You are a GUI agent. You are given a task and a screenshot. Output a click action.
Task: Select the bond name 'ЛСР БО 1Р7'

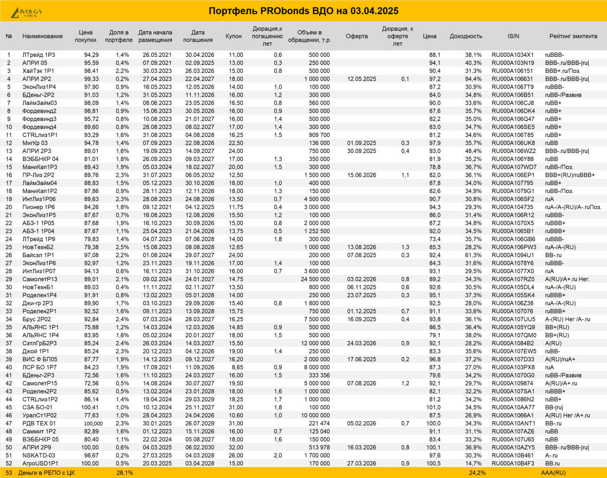point(39,368)
